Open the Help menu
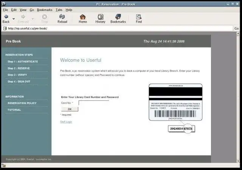Screen dimensions: 242x170 (x=69, y=10)
